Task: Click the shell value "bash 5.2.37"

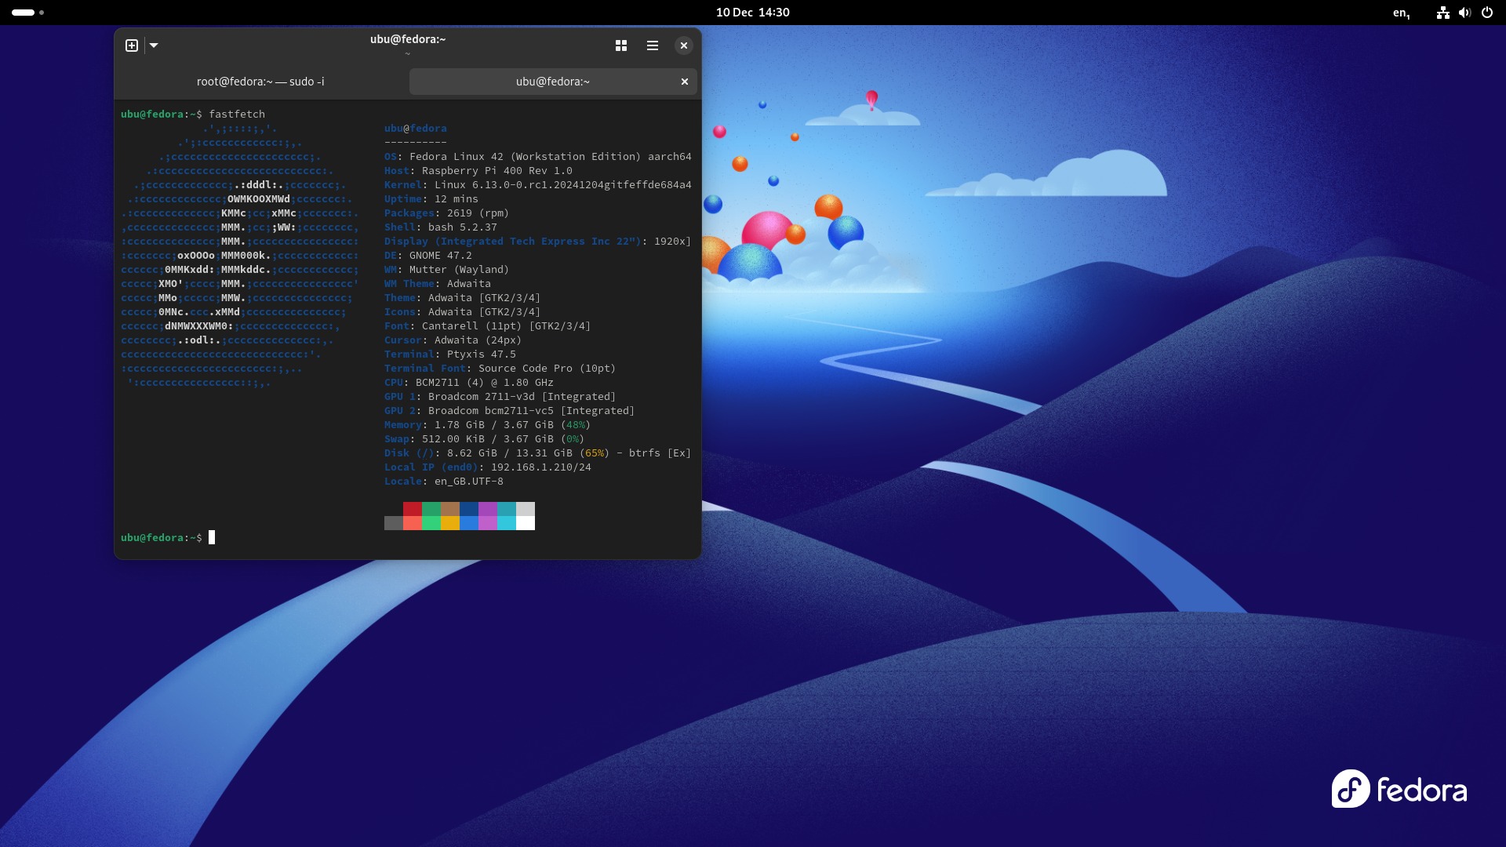Action: (x=463, y=227)
